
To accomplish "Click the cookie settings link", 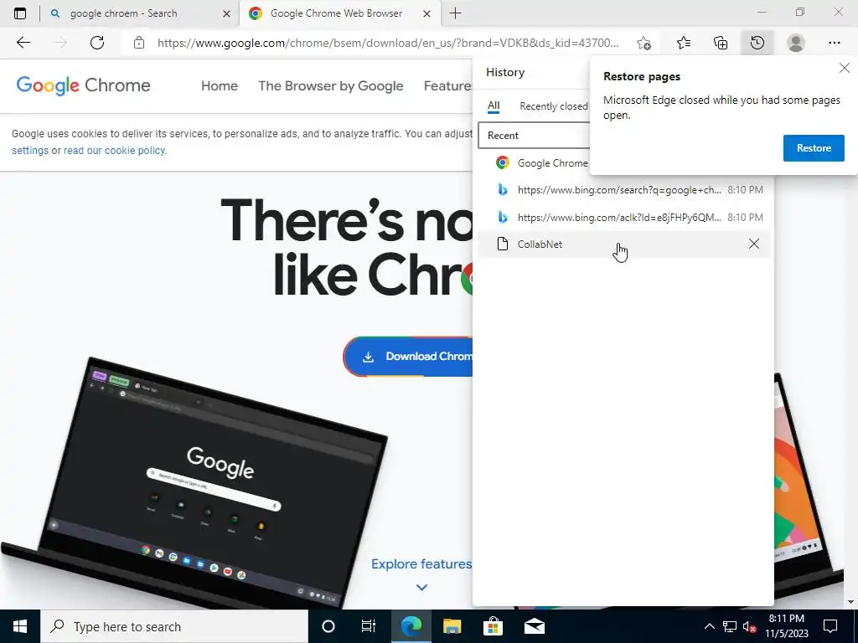I will pos(30,151).
